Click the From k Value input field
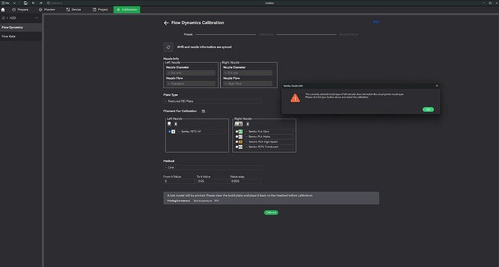499x267 pixels. pos(179,181)
